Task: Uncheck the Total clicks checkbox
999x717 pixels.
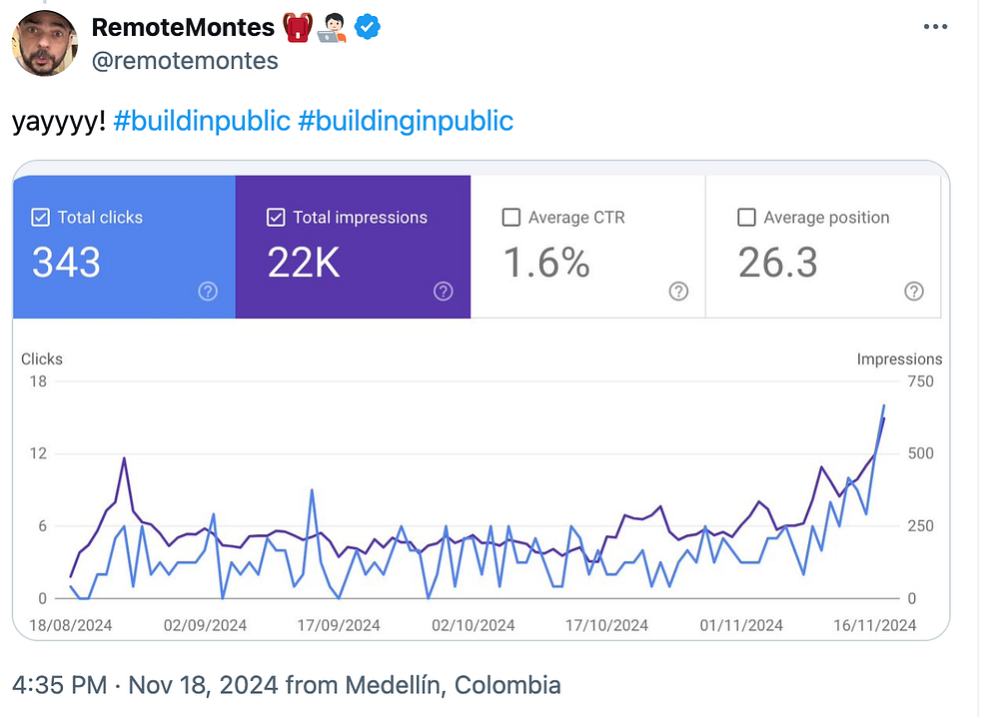Action: (41, 218)
